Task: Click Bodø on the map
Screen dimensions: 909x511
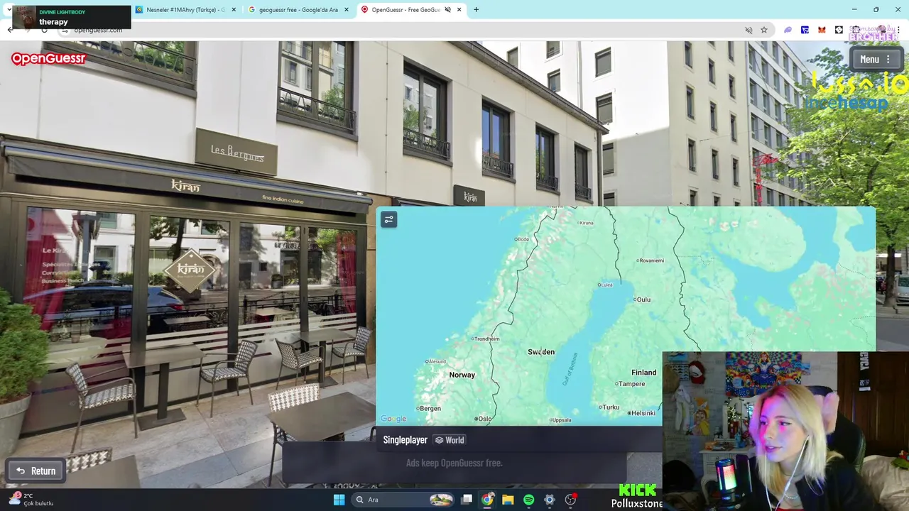Action: [523, 239]
